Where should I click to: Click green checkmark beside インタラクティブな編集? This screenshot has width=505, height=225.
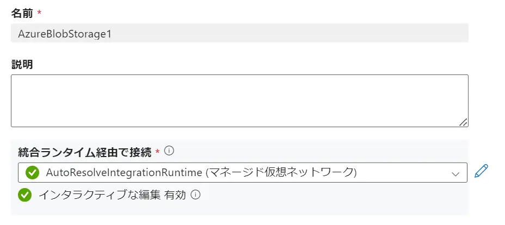coord(25,195)
